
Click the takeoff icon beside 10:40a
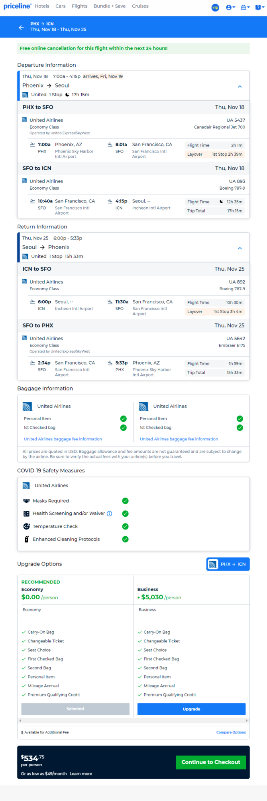click(33, 201)
